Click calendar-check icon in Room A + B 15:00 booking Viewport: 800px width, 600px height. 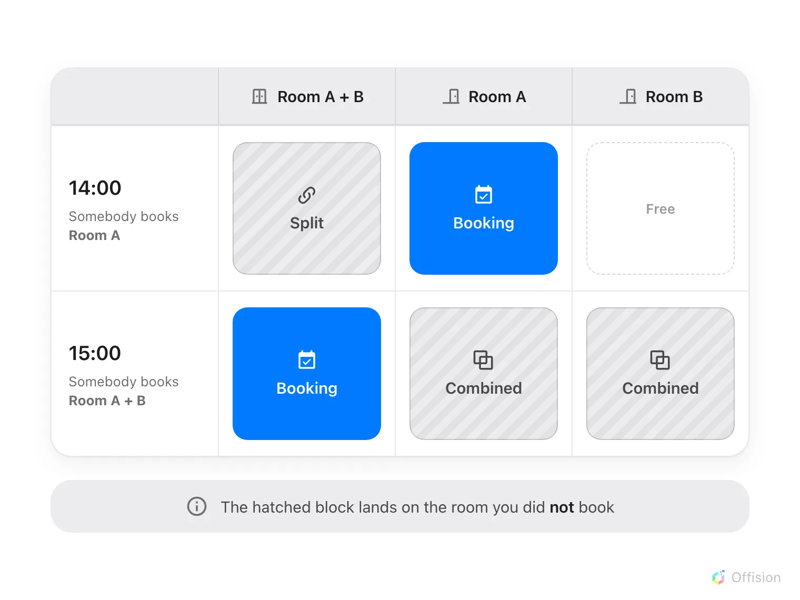tap(307, 360)
